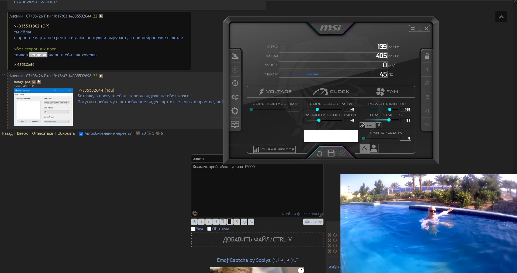The image size is (517, 273).
Task: Select Afterburner profile slot 4
Action: (x=427, y=111)
